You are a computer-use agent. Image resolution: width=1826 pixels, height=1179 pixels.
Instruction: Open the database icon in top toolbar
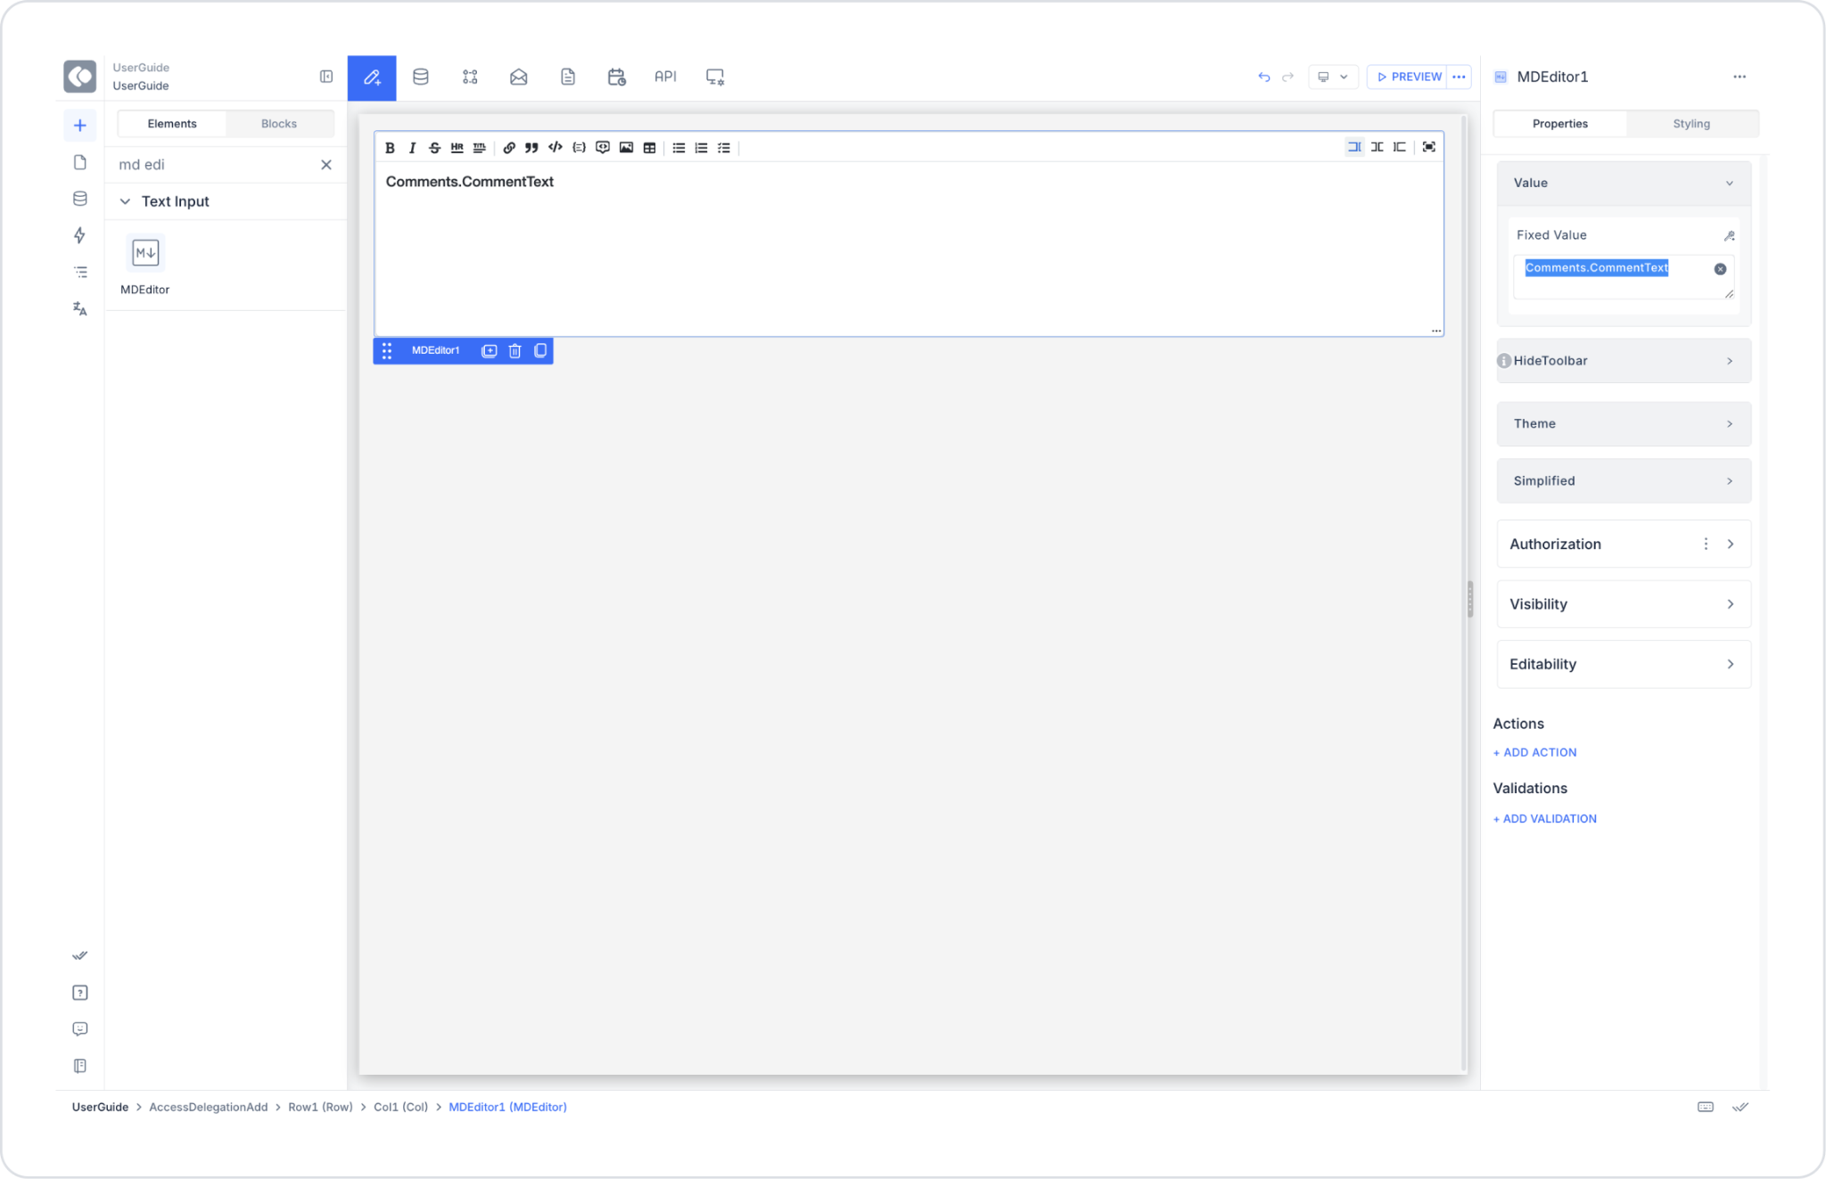point(421,77)
